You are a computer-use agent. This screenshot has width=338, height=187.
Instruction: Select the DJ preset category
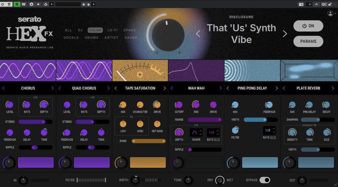tap(80, 30)
